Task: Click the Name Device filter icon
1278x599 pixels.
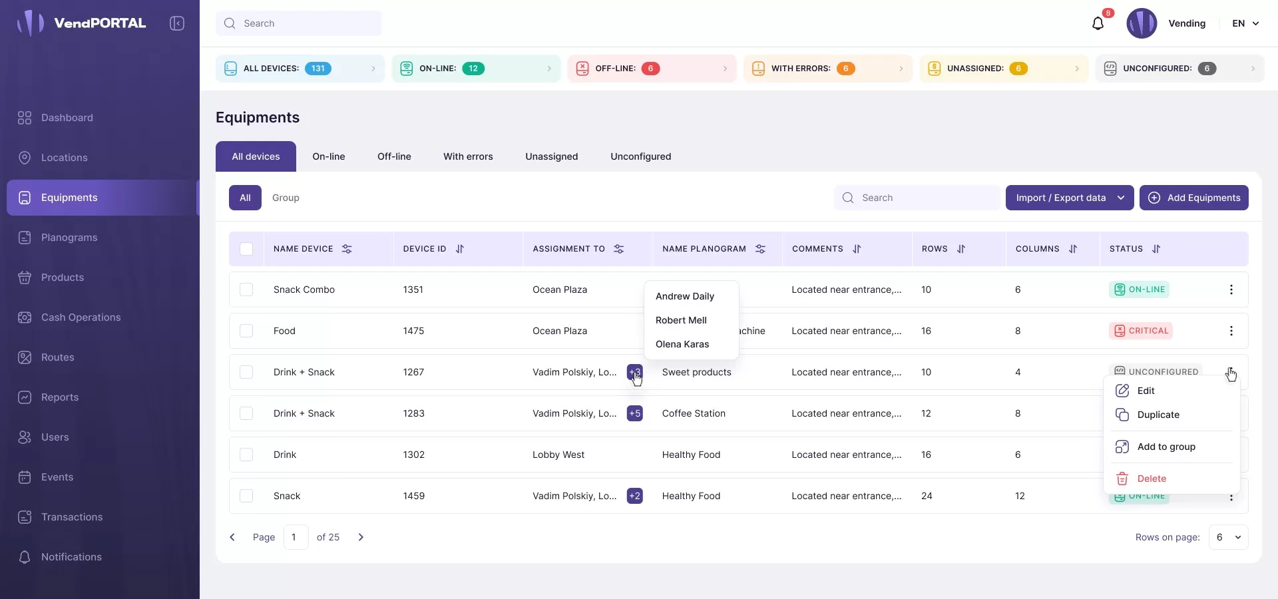Action: pyautogui.click(x=347, y=249)
